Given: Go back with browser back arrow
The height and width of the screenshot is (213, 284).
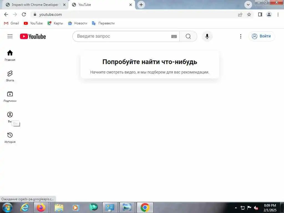Looking at the screenshot, I should 6,14.
